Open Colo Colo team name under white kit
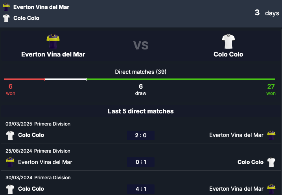The width and height of the screenshot is (282, 195). [x=229, y=54]
